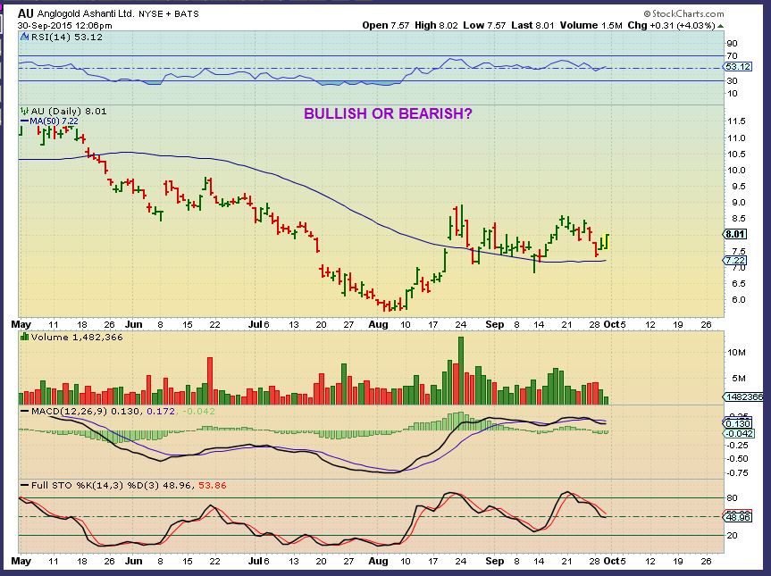This screenshot has width=771, height=576.
Task: Click the 5M volume axis label
Action: point(739,378)
